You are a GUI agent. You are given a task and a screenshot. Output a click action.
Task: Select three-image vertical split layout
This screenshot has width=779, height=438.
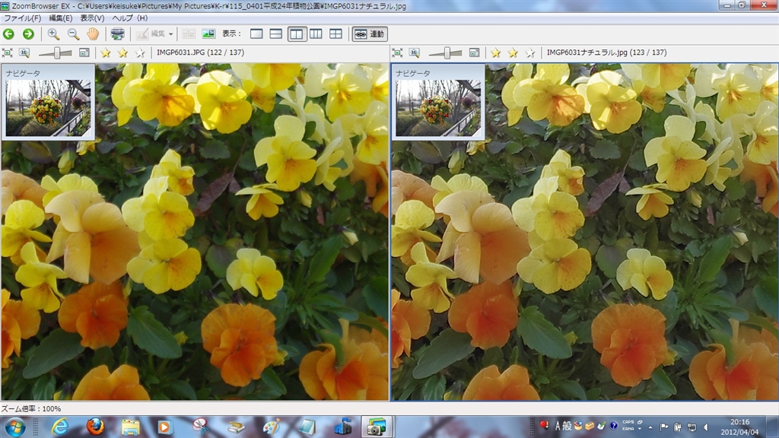[x=316, y=33]
